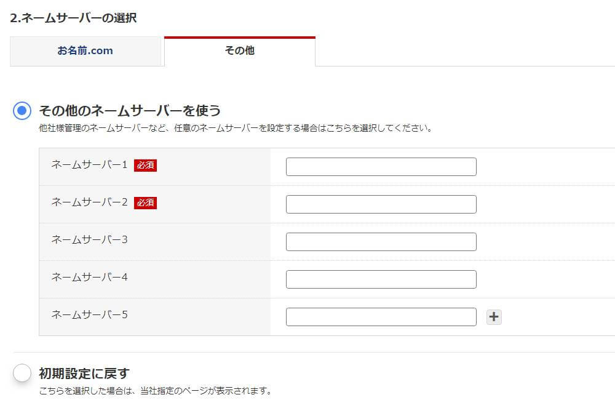The width and height of the screenshot is (615, 400).
Task: Click the ネームサーバー4 row label
Action: pos(89,278)
